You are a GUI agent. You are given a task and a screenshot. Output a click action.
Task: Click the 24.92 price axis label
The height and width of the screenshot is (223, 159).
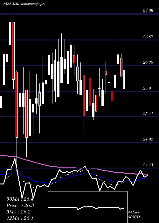coord(148,139)
